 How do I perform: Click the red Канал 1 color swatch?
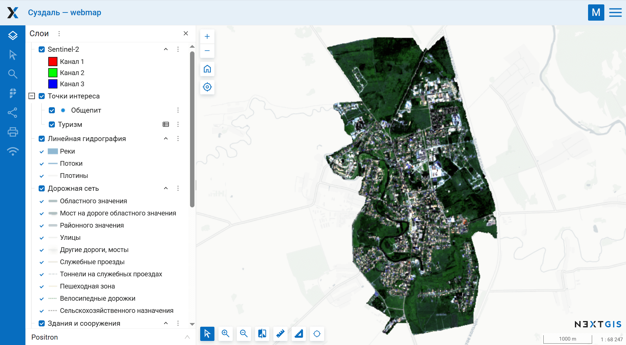[53, 61]
